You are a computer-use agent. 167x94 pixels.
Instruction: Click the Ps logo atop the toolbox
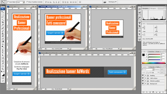(x=3, y=9)
